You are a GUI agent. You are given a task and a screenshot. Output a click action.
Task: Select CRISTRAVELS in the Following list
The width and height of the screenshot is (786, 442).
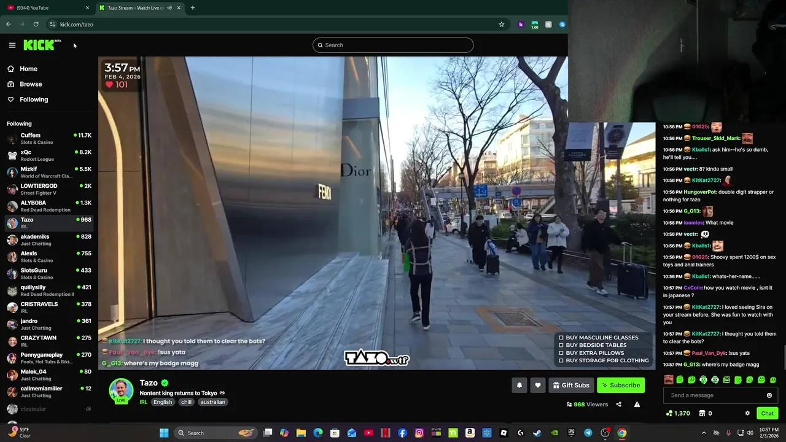click(x=49, y=308)
